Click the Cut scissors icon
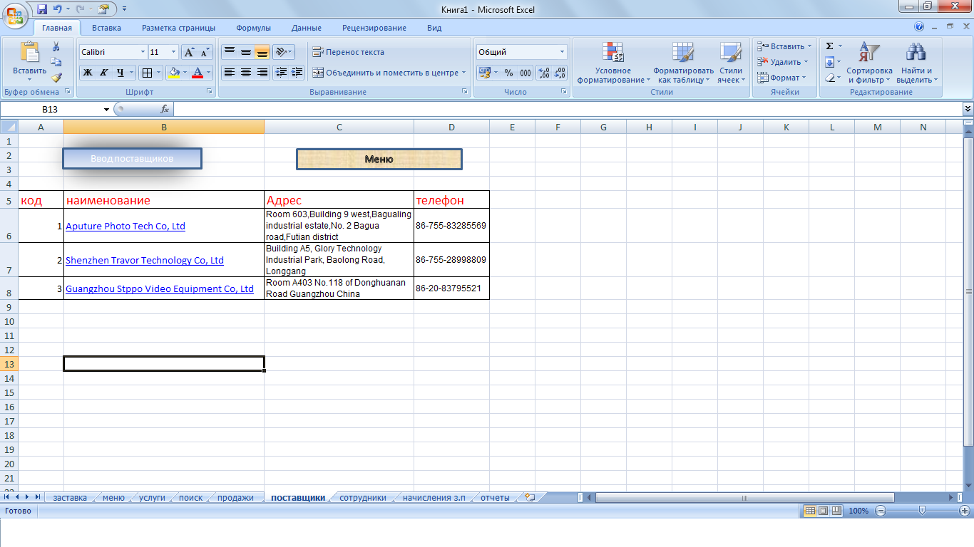Screen dimensions: 974x547 (56, 46)
